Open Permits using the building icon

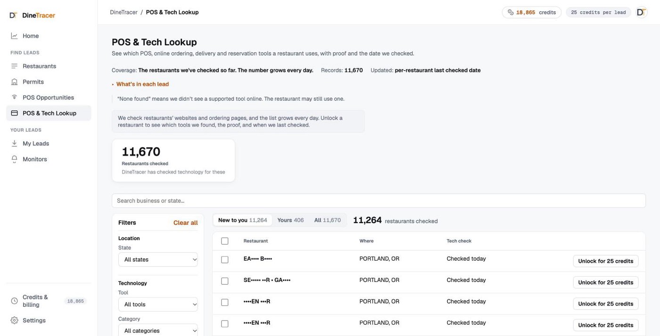[14, 82]
